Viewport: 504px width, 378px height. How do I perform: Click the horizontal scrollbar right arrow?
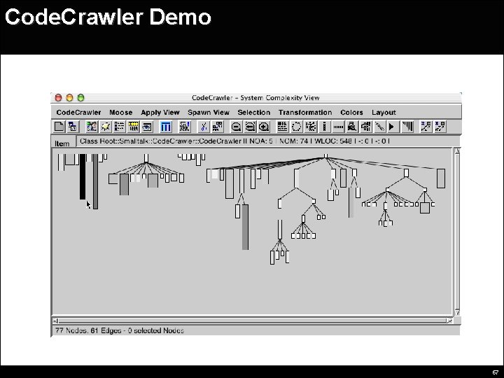449,321
